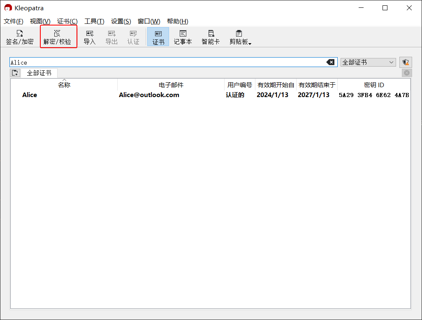Click the shield certificate status icon
Image resolution: width=422 pixels, height=320 pixels.
pyautogui.click(x=406, y=63)
